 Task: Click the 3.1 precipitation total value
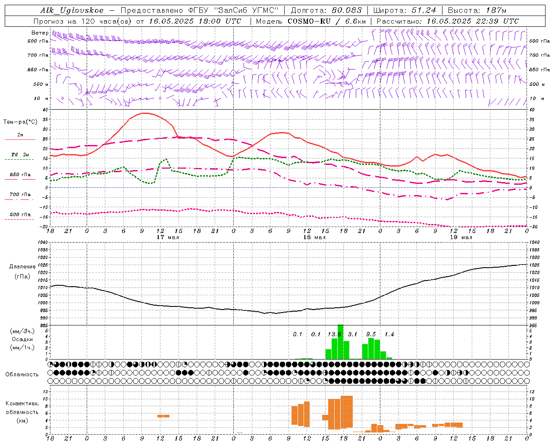point(353,334)
